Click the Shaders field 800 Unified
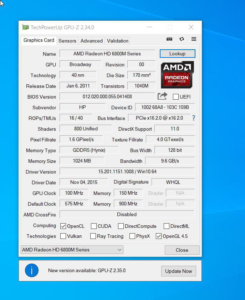The image size is (245, 300). pyautogui.click(x=86, y=129)
